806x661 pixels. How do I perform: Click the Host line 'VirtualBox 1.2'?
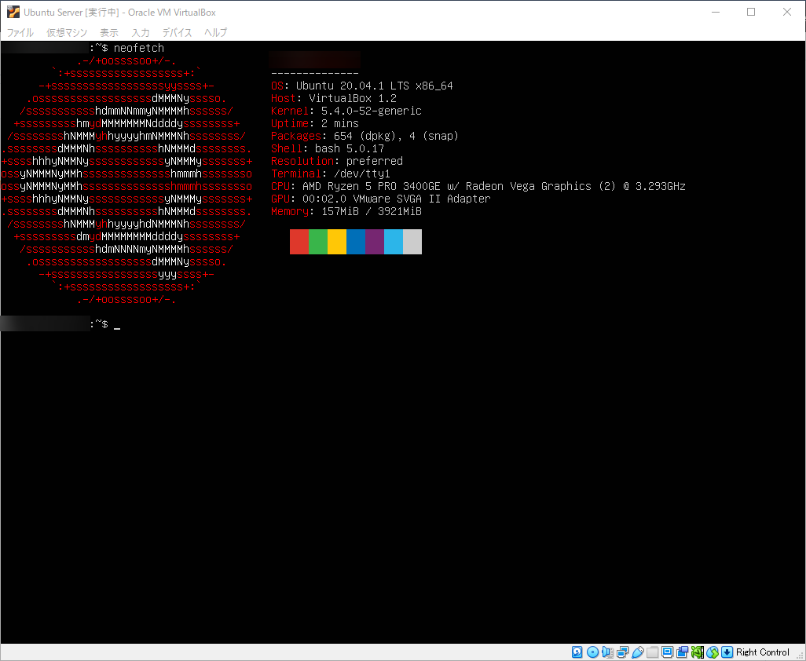[x=353, y=98]
